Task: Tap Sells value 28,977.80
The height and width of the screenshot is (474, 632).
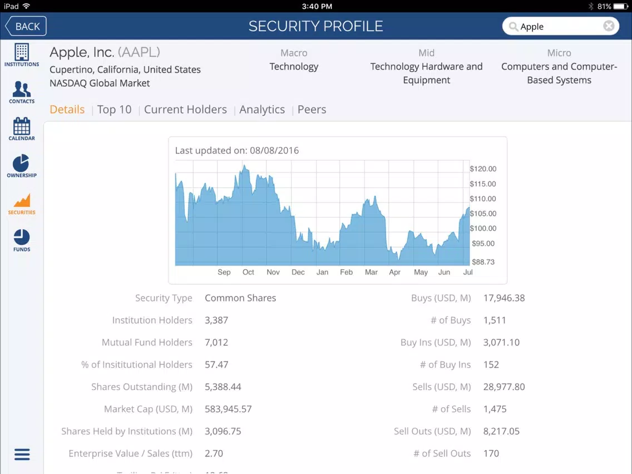Action: (504, 387)
